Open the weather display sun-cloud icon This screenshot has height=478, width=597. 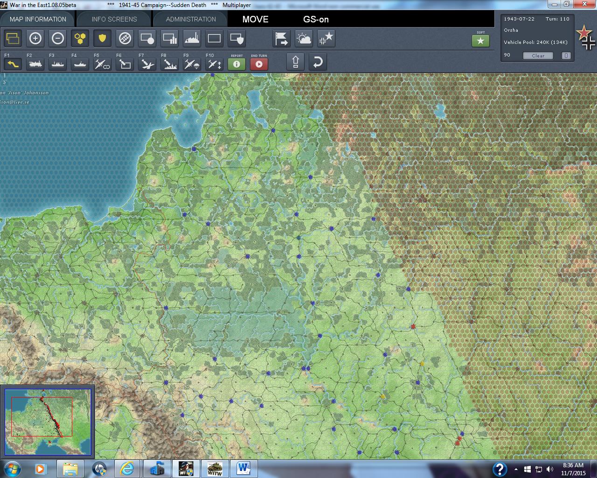[304, 38]
